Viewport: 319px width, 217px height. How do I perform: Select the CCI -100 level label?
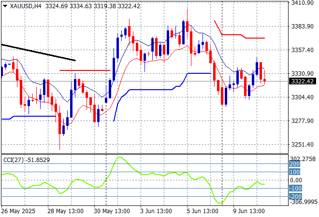295,188
